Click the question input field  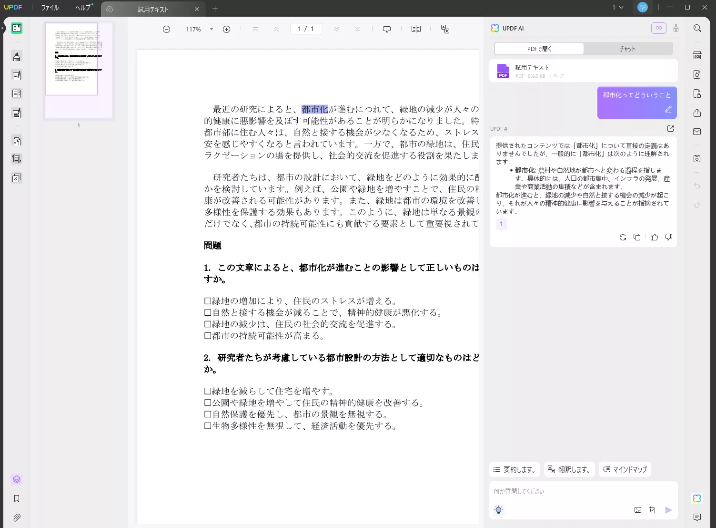(x=583, y=491)
